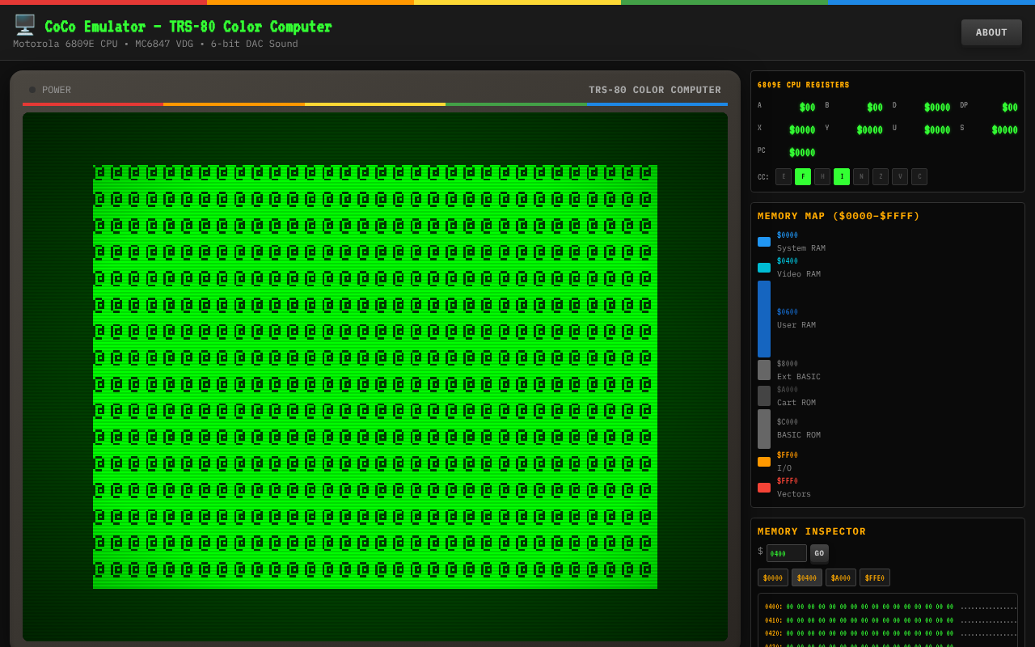Click the red Vectors memory block
The height and width of the screenshot is (647, 1035).
[764, 488]
